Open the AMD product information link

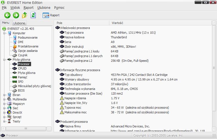pyautogui.click(x=158, y=131)
